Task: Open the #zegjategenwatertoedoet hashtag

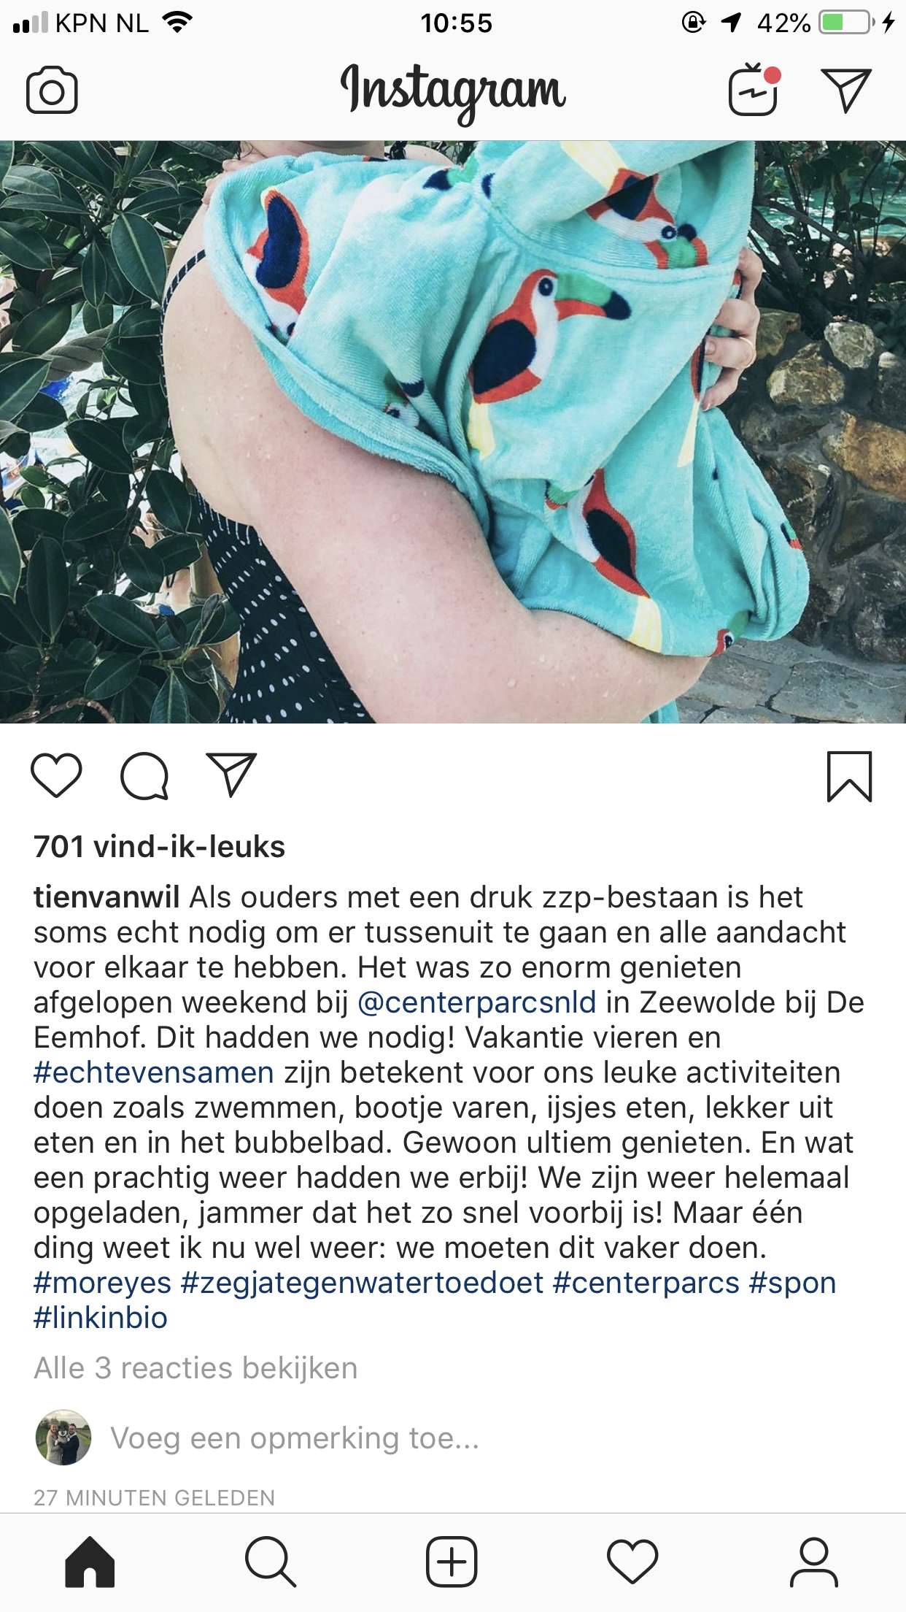Action: coord(362,1283)
